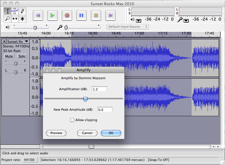Click the amplification slider handle

(x=85, y=99)
